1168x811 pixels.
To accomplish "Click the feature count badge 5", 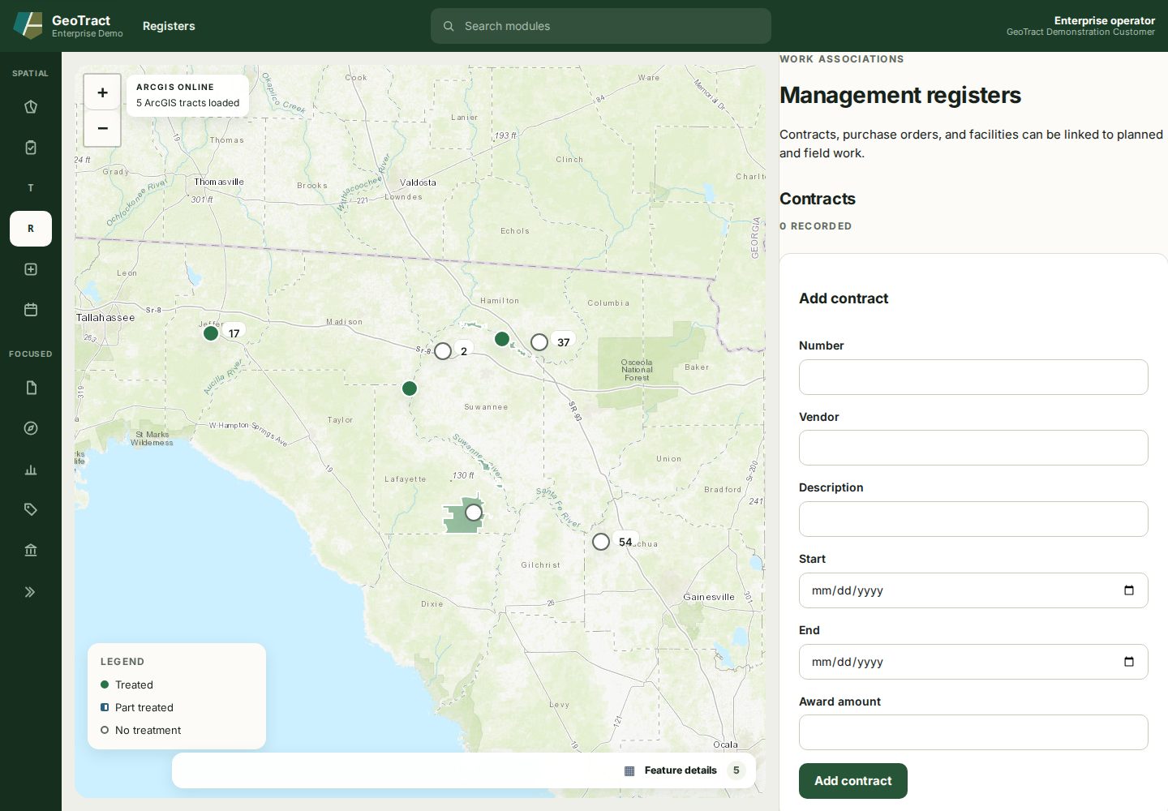I will click(736, 770).
